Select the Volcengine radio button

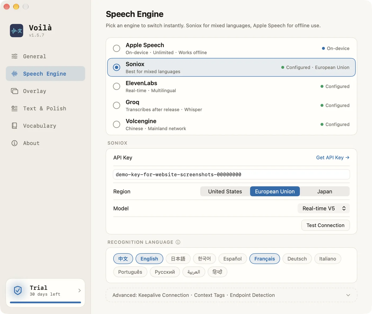(116, 124)
